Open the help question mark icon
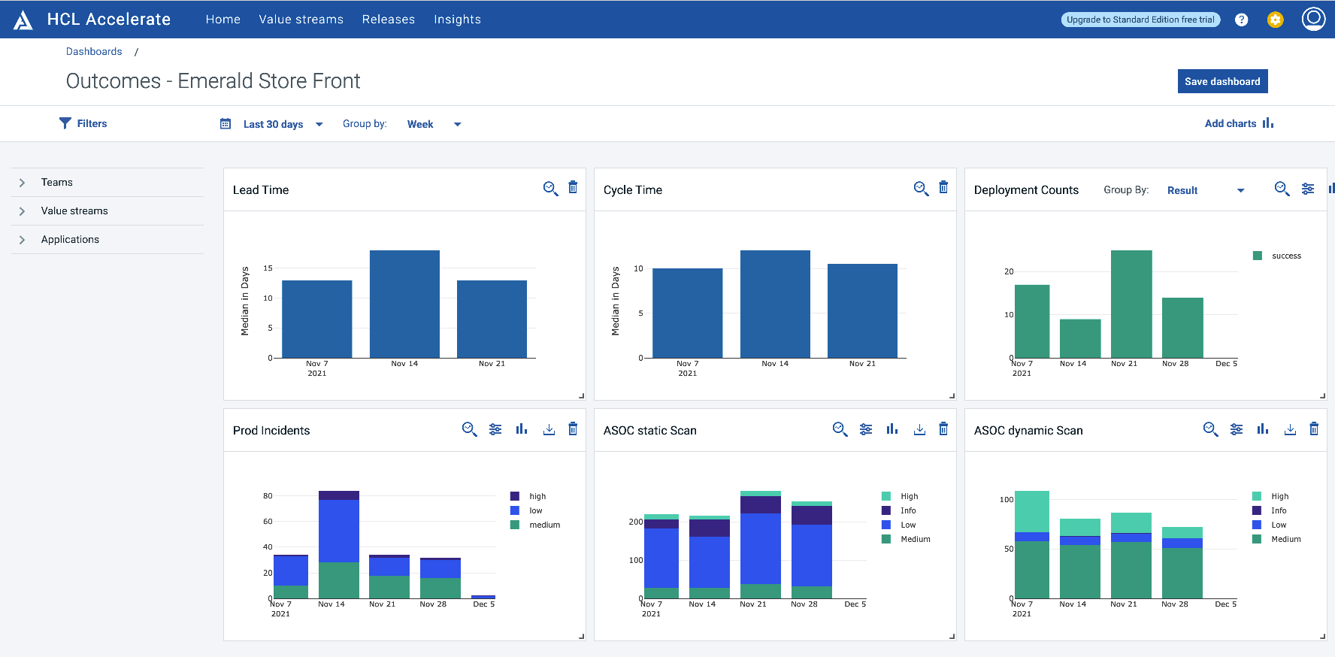Screen dimensions: 1335x657 (x=1241, y=20)
